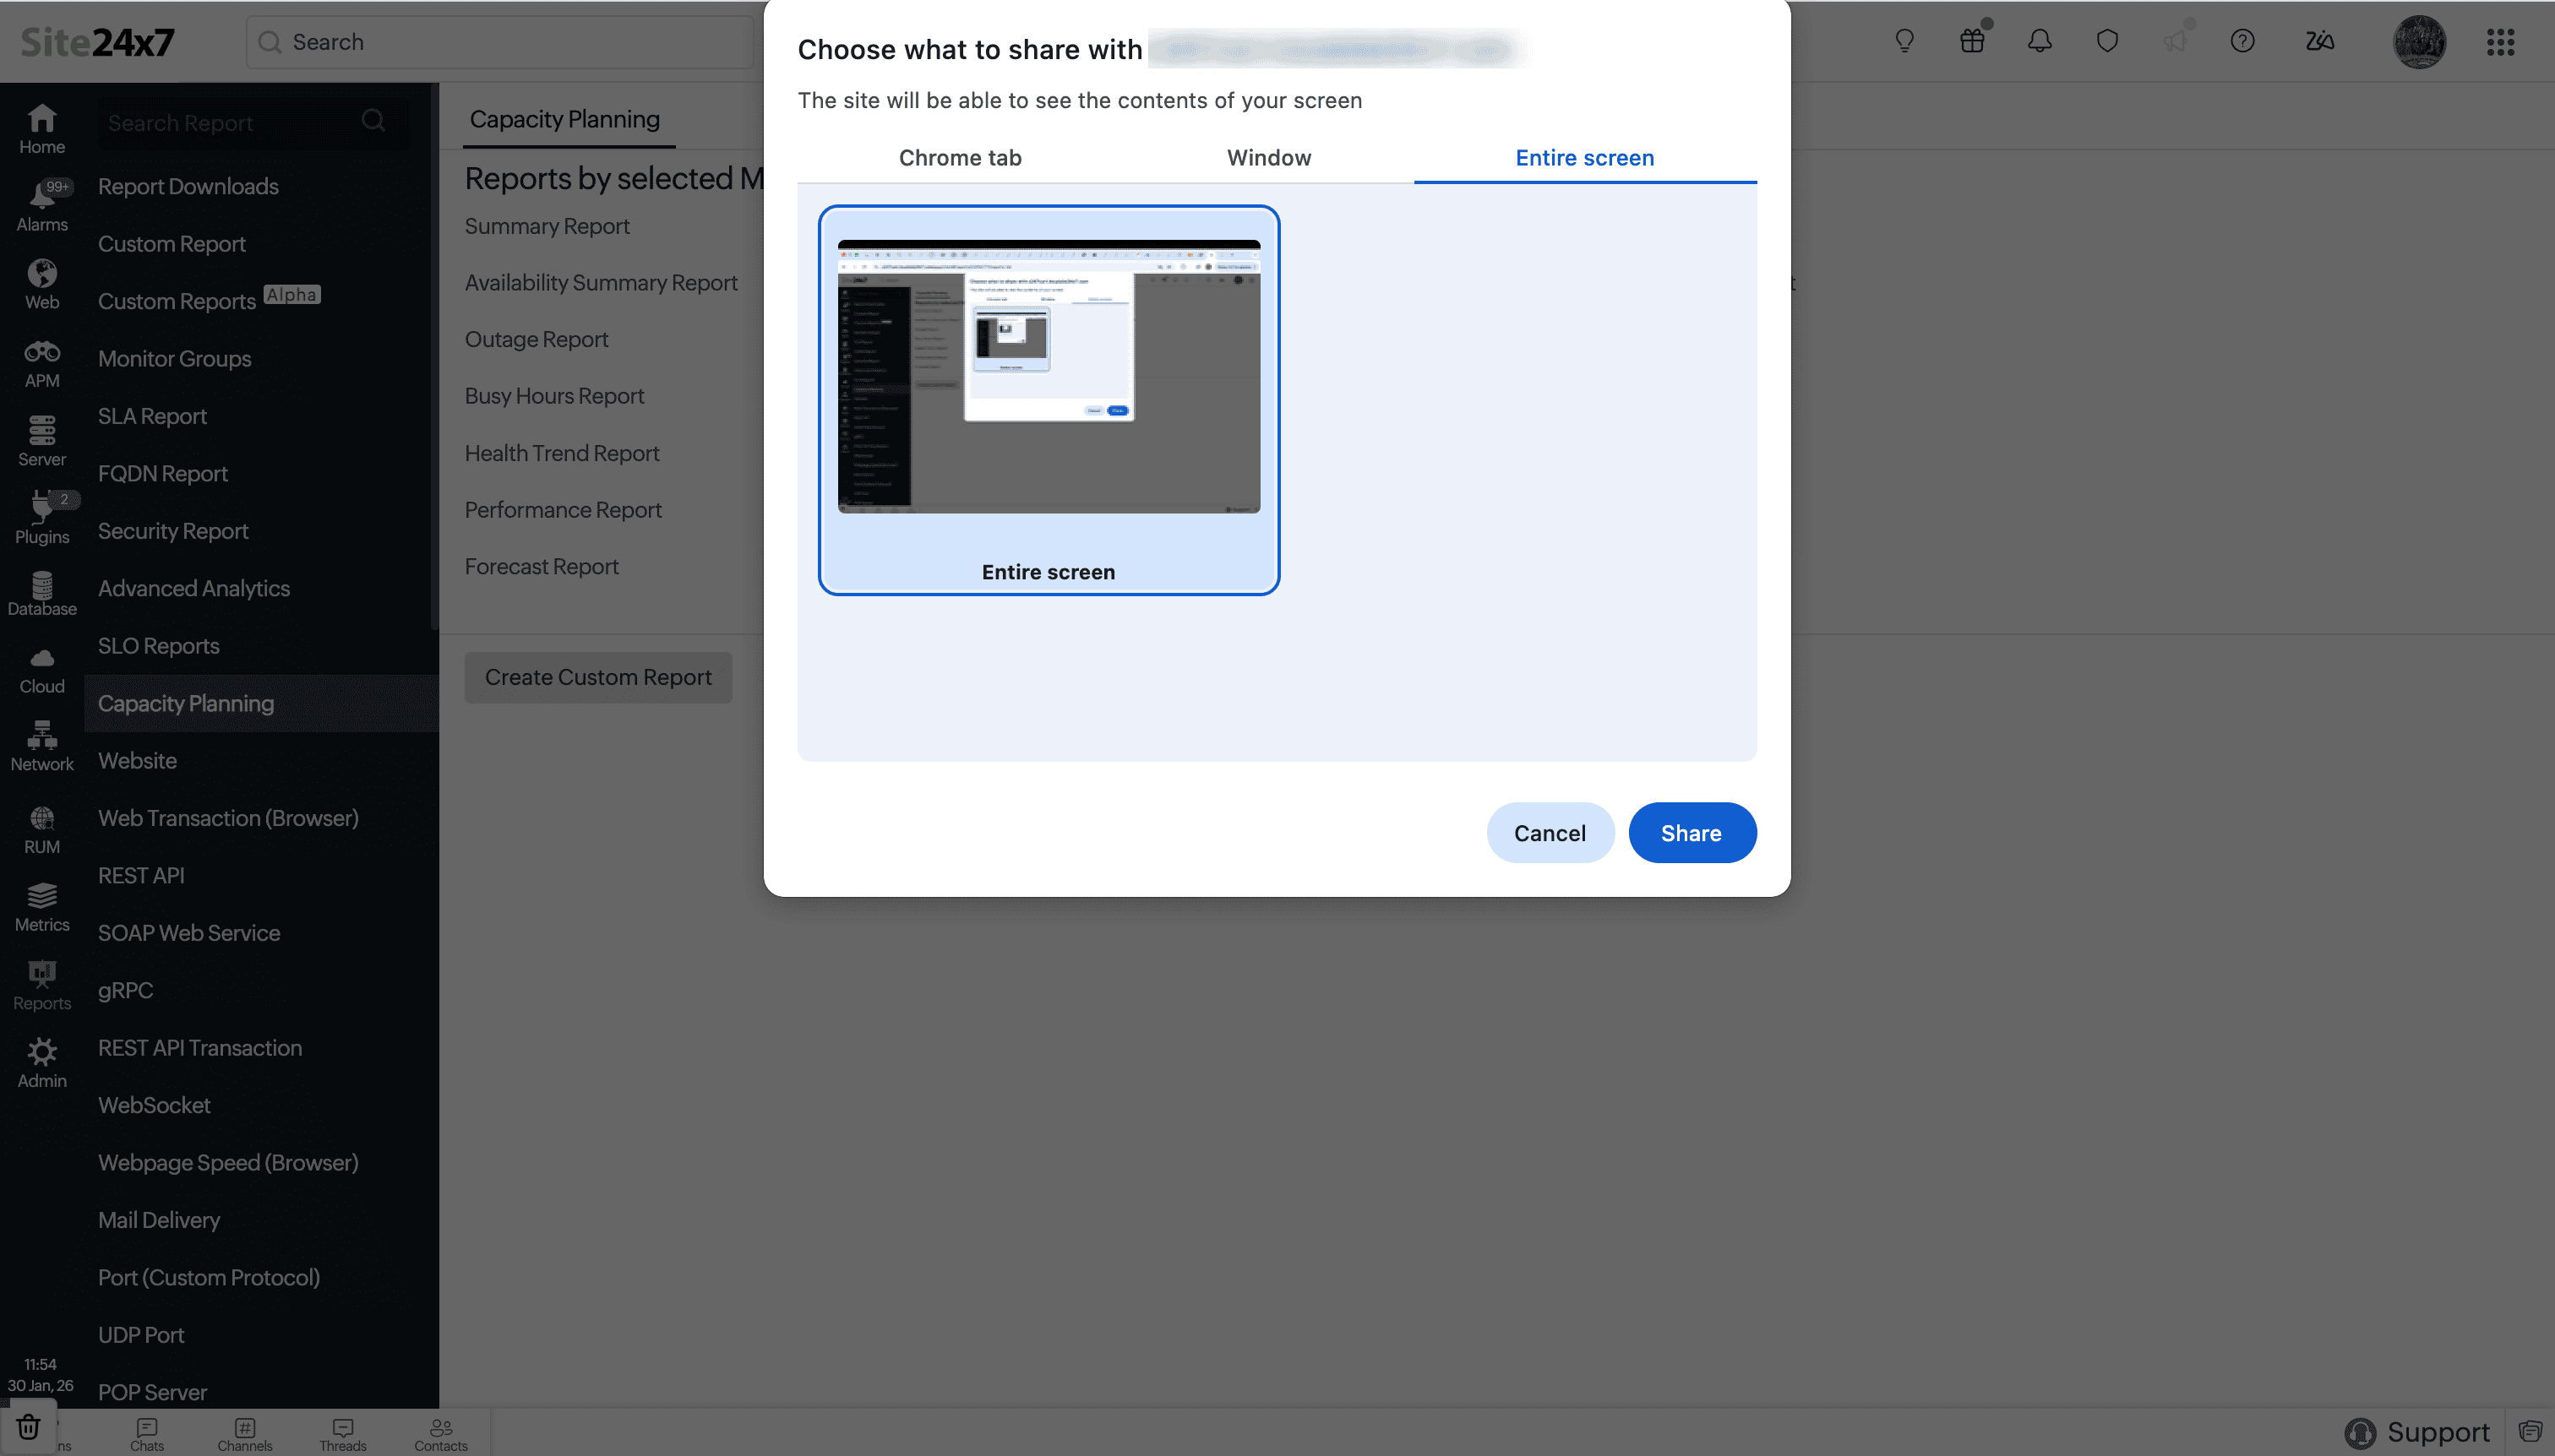Click the Create Custom Report button
2555x1456 pixels.
click(x=597, y=677)
